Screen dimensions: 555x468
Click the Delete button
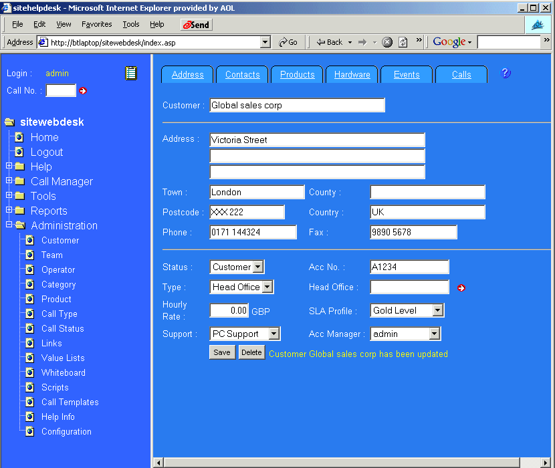coord(251,352)
